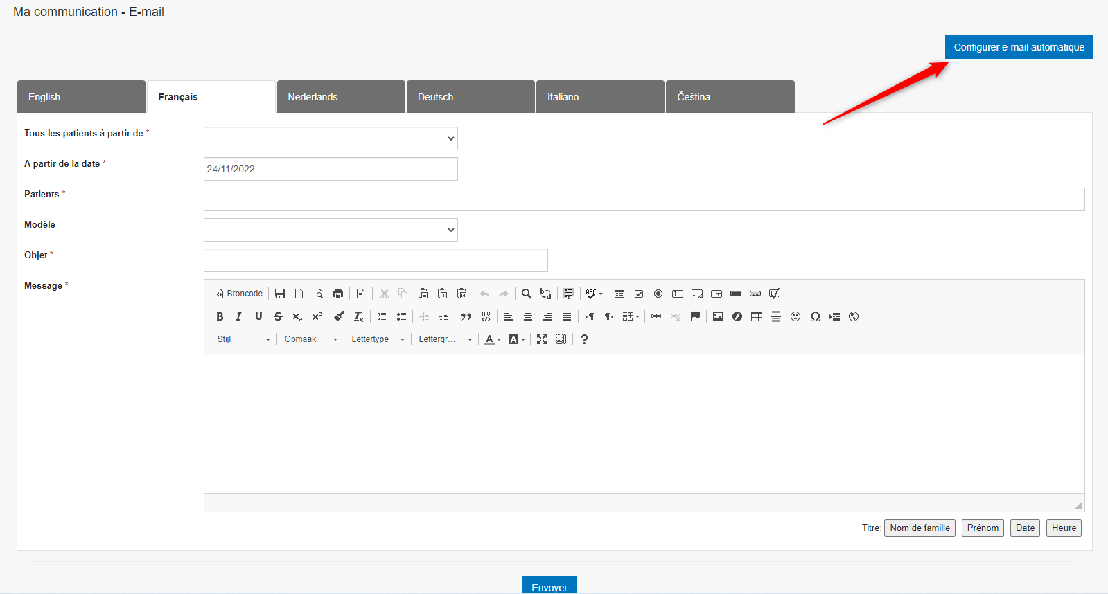Insert a checkbox field via toolbar
Screen dimensions: 1108x594
pyautogui.click(x=639, y=294)
